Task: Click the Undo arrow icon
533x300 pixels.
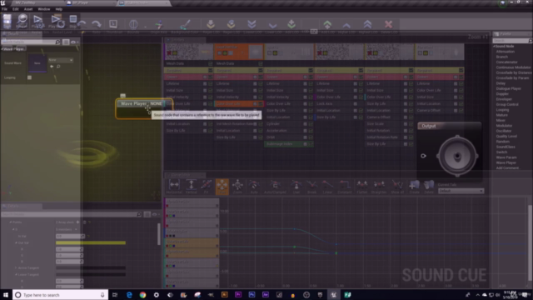Action: click(82, 24)
